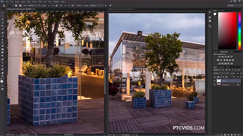Screen dimensions: 243x136
Task: Select the Layer 1 thumbnail
Action: (219, 81)
